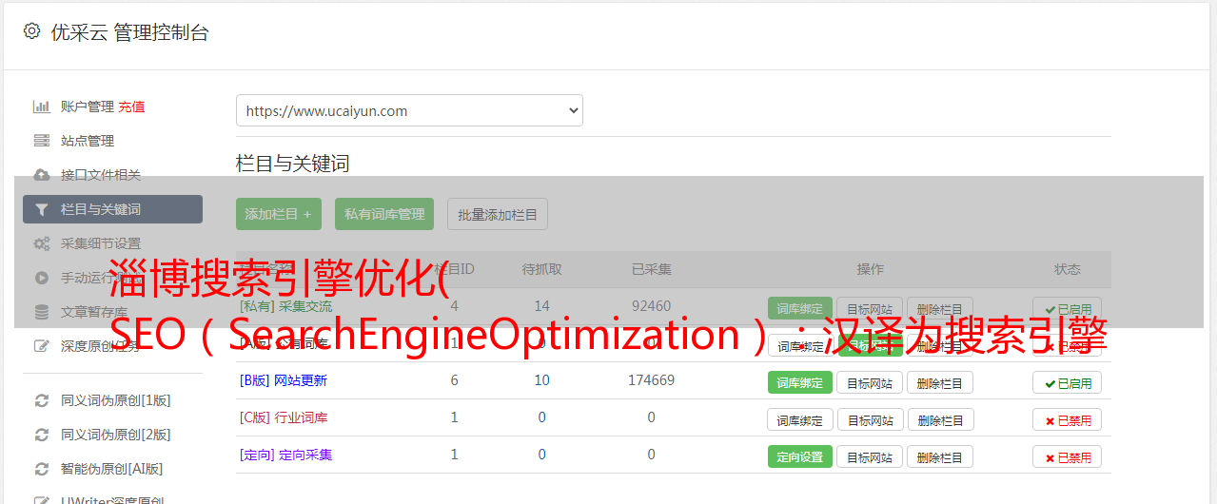1217x504 pixels.
Task: Click the 批量添加栏目 button
Action: coord(498,214)
